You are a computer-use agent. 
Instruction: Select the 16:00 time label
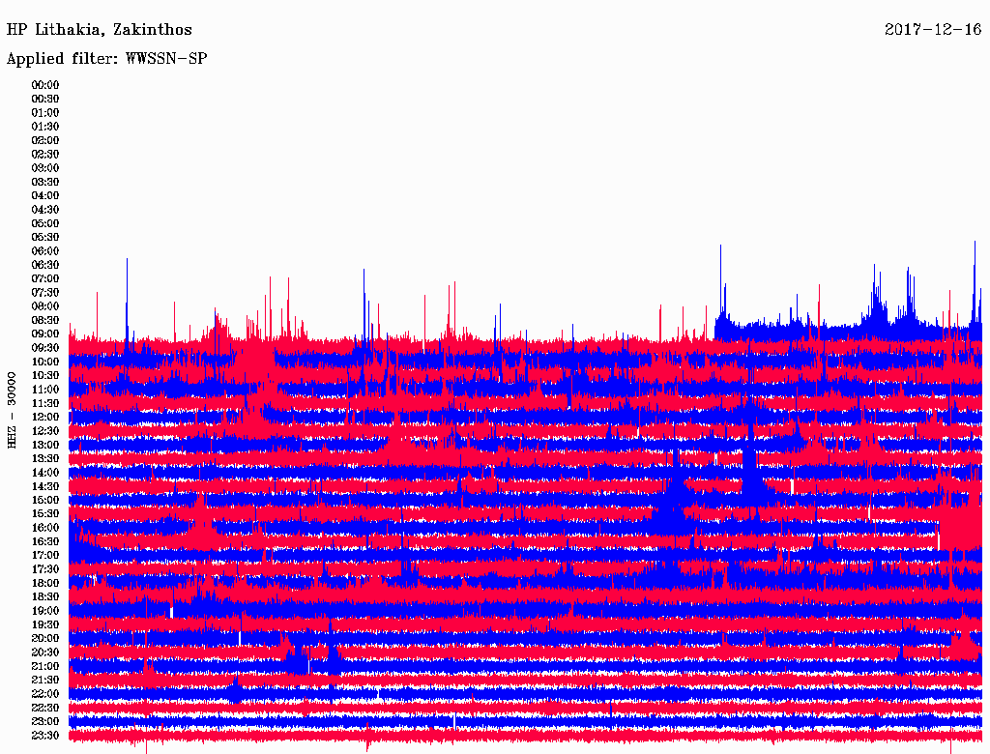45,528
